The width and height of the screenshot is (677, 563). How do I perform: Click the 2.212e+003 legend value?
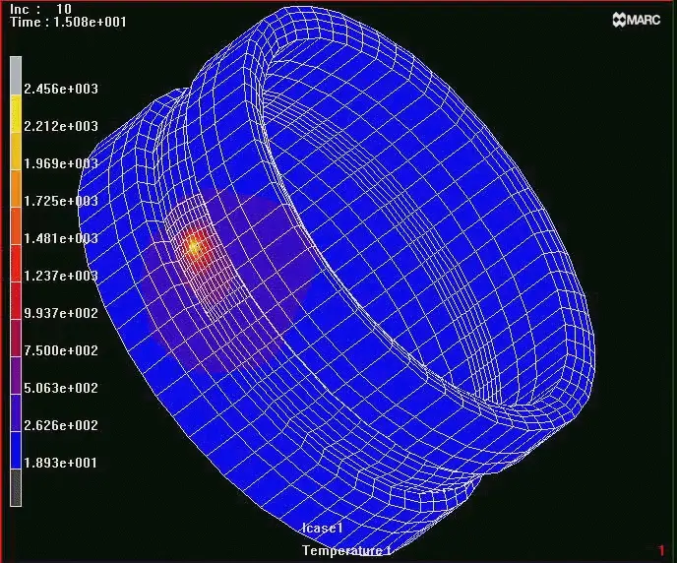pyautogui.click(x=61, y=126)
